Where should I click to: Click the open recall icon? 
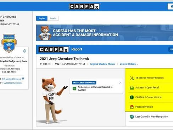132,88
